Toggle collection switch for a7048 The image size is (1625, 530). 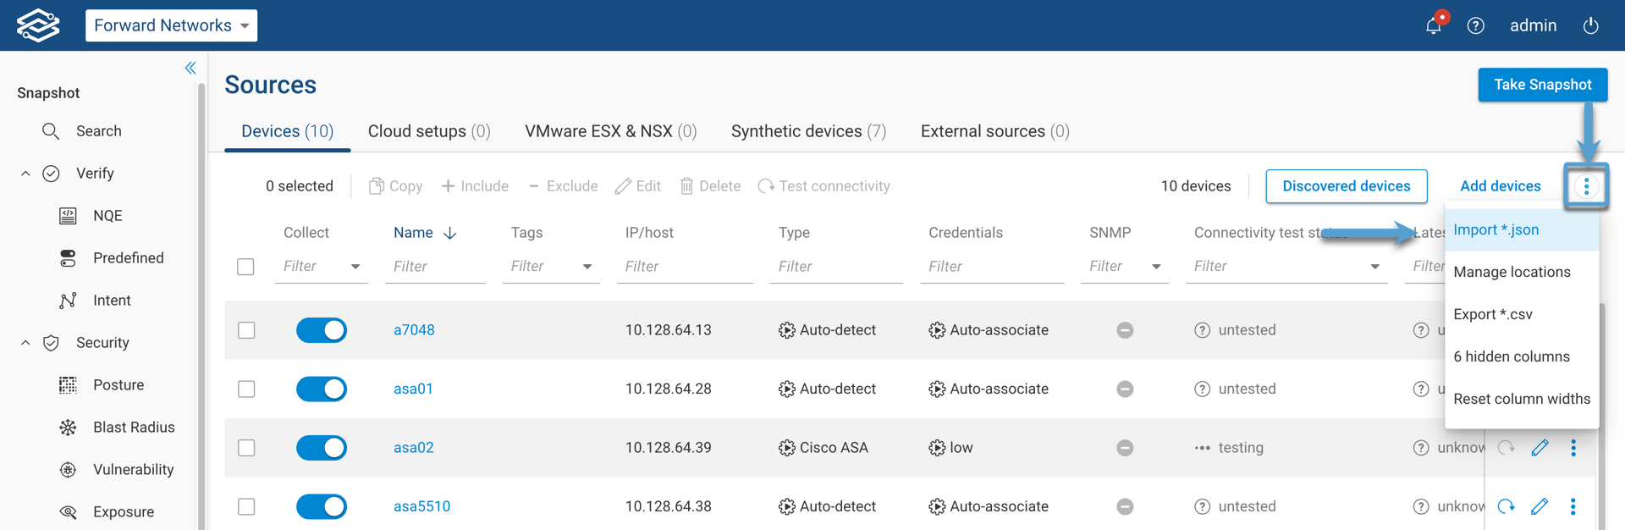point(322,330)
